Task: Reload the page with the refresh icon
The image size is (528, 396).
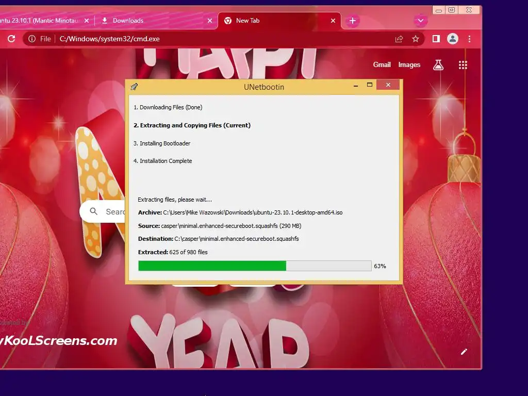Action: coord(11,39)
